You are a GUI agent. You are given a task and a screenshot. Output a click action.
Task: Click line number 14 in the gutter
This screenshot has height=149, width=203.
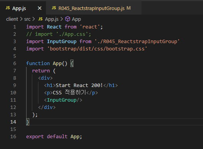coord(13,122)
